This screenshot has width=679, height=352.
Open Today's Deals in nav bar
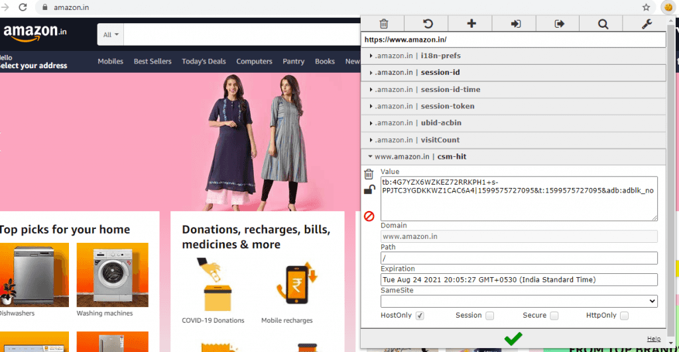tap(204, 62)
